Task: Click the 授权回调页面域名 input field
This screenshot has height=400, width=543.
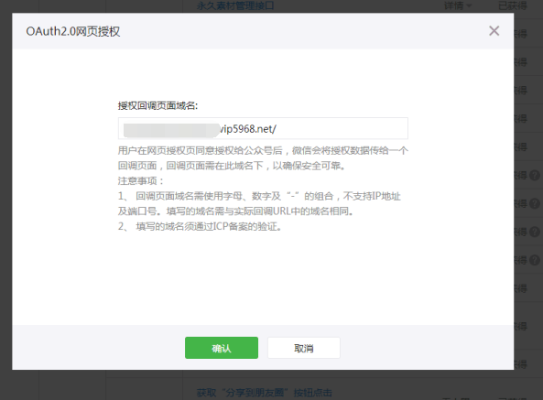Action: pos(263,128)
